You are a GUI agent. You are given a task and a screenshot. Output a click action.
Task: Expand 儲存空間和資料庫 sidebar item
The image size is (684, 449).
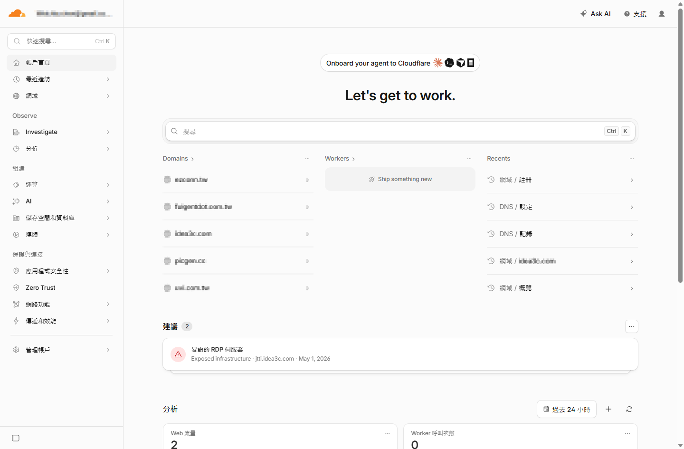coord(62,218)
